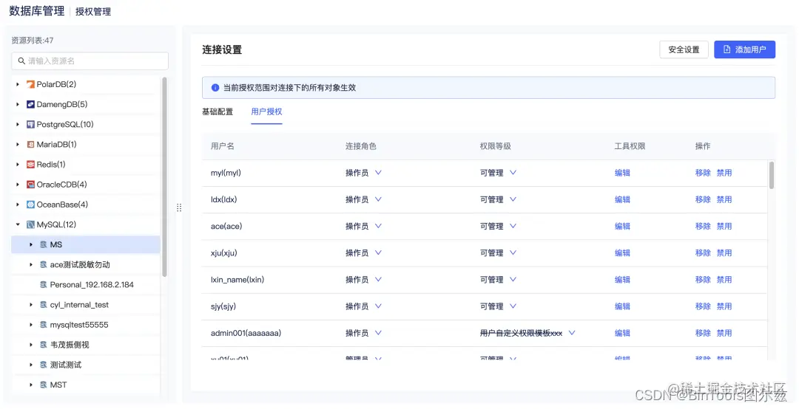799x409 pixels.
Task: Expand the OceanBase(4) node
Action: point(18,205)
